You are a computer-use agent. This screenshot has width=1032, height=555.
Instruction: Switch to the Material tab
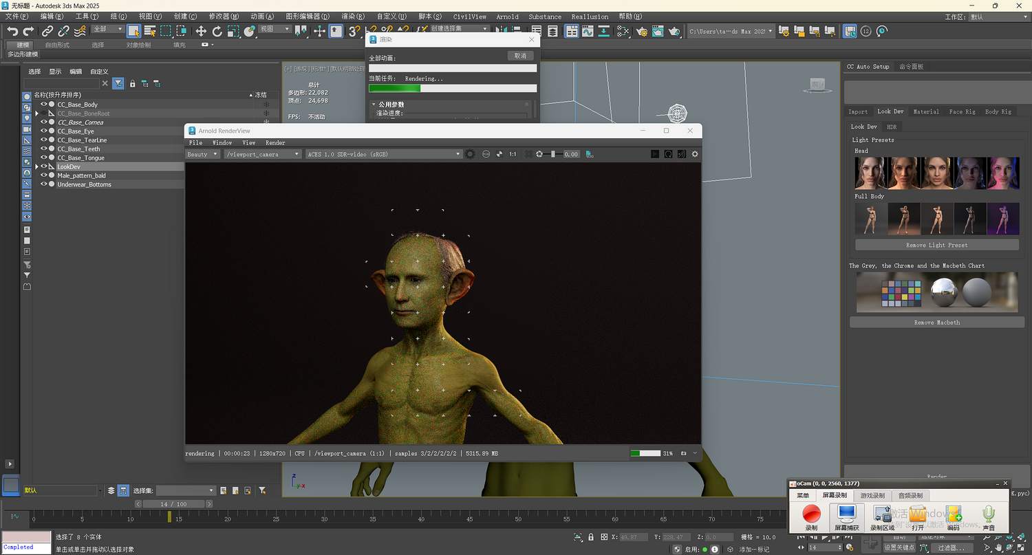(x=926, y=111)
